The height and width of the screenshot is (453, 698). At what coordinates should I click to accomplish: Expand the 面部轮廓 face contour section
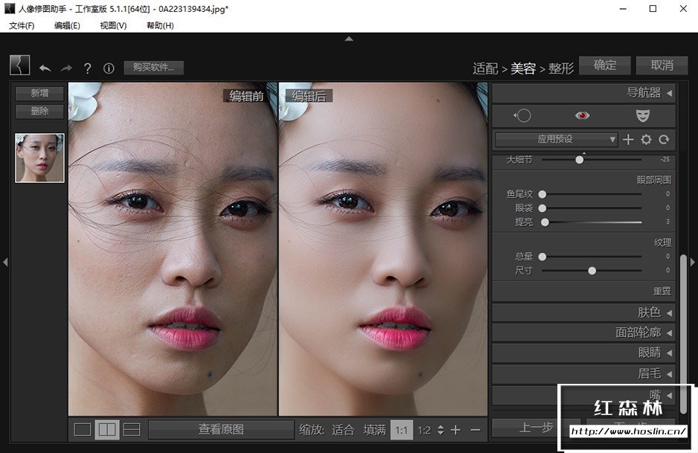583,332
